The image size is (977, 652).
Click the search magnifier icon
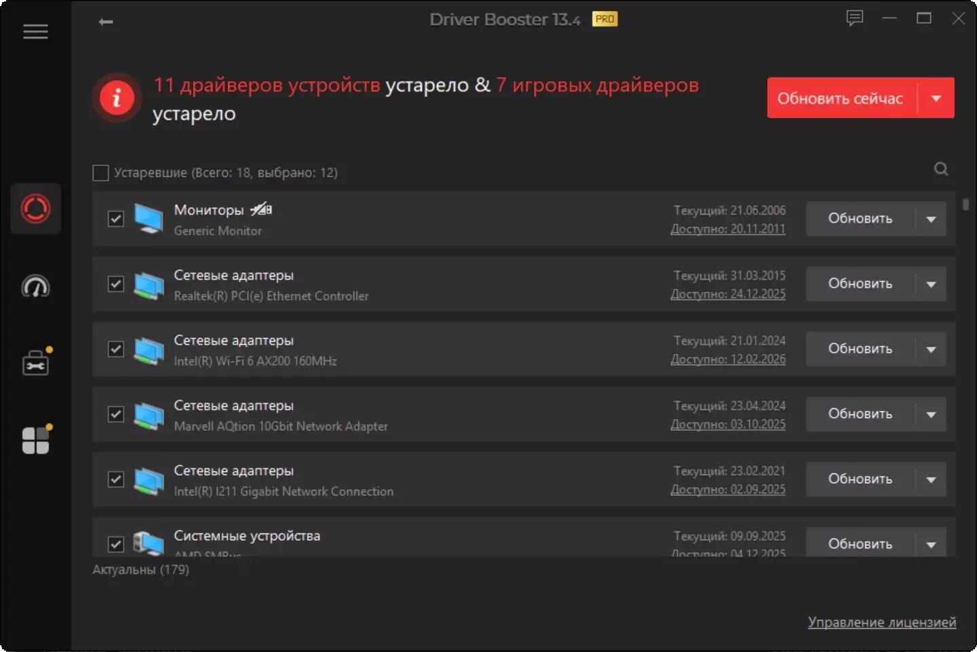click(941, 169)
